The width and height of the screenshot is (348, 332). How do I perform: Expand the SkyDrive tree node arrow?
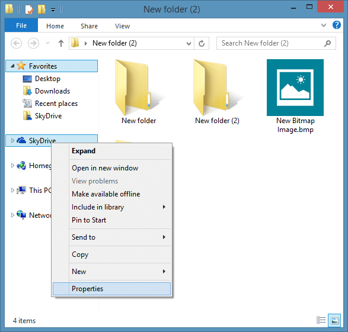(x=12, y=140)
